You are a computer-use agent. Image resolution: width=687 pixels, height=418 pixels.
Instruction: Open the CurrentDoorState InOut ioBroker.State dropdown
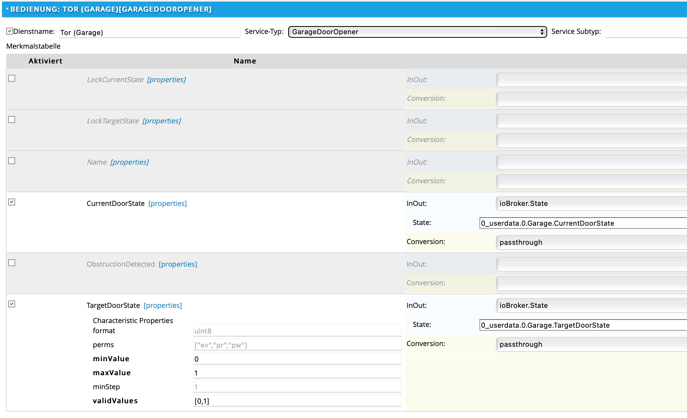pyautogui.click(x=591, y=204)
